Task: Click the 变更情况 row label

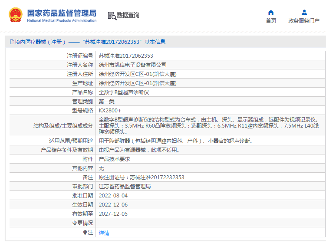Action: point(82,223)
